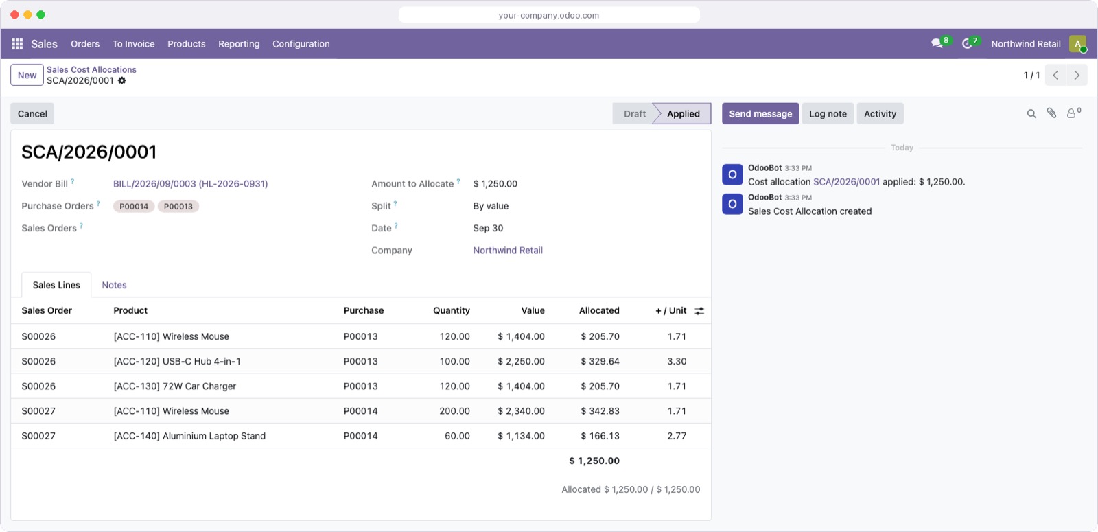The height and width of the screenshot is (532, 1098).
Task: Open the apps grid menu icon
Action: (17, 44)
